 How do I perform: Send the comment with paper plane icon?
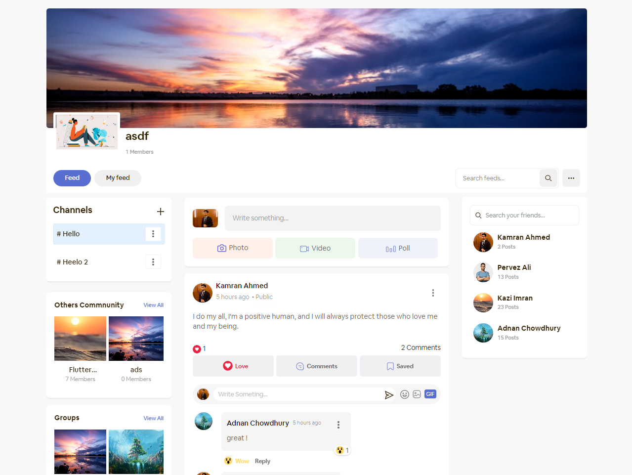(x=389, y=394)
